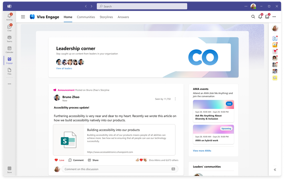The image size is (284, 180).
Task: Select the Engage app icon
Action: coord(9,60)
